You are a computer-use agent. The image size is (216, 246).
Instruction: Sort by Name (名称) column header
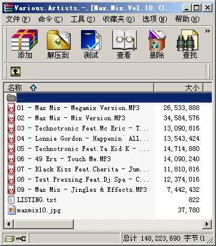point(79,88)
